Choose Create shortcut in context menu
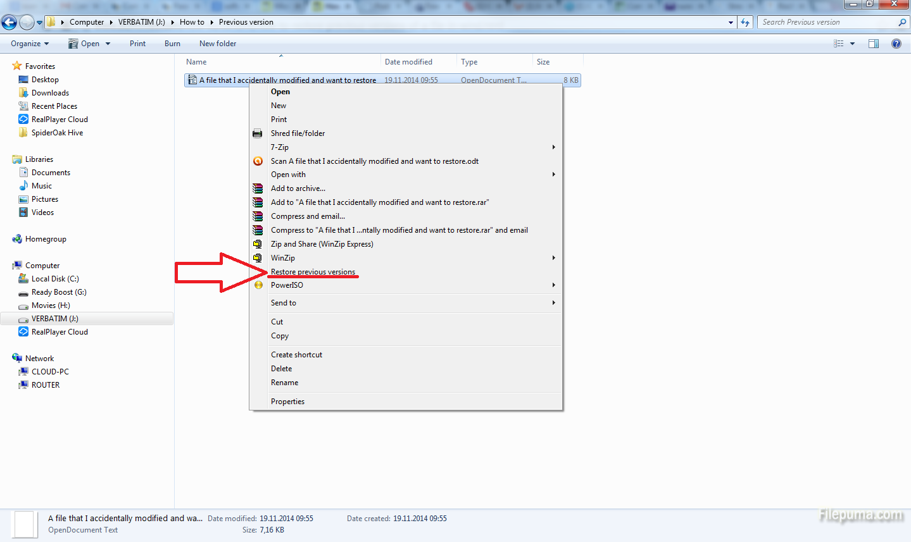The image size is (911, 542). tap(406, 355)
